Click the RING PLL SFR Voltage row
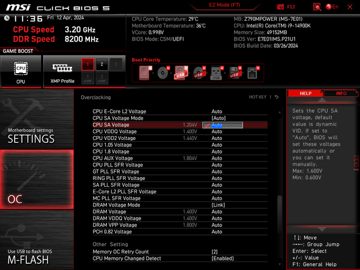This screenshot has height=270, width=360. 180,178
